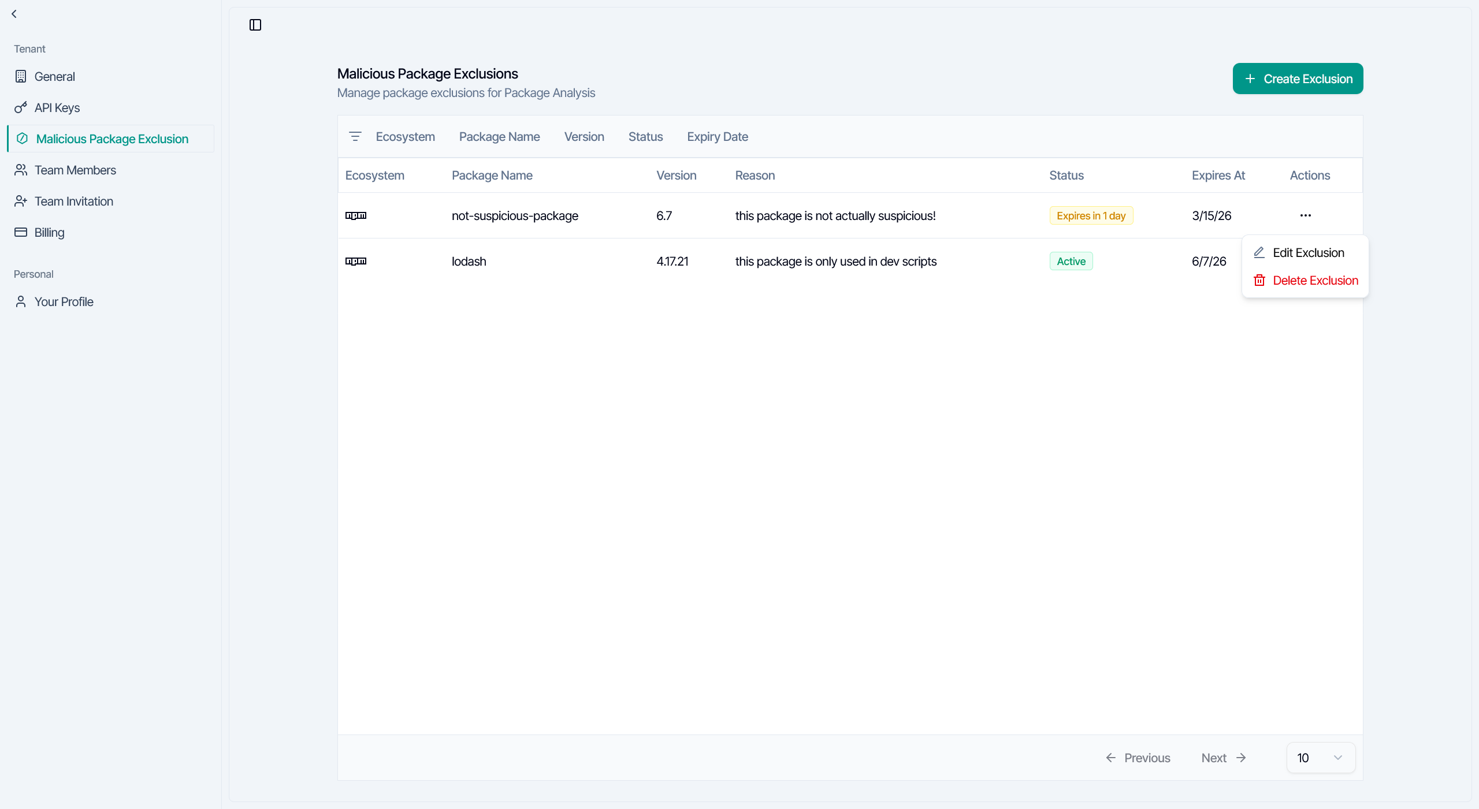The width and height of the screenshot is (1479, 809).
Task: Select the Malicious Package Exclusion sidebar entry
Action: click(112, 139)
